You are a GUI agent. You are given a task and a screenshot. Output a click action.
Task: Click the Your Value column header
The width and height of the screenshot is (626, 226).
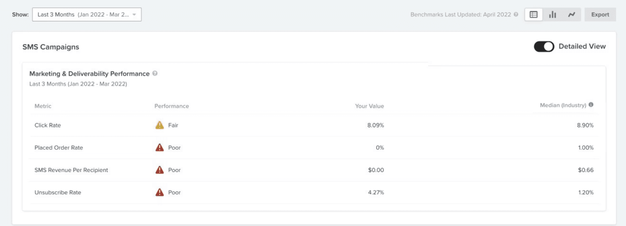369,106
